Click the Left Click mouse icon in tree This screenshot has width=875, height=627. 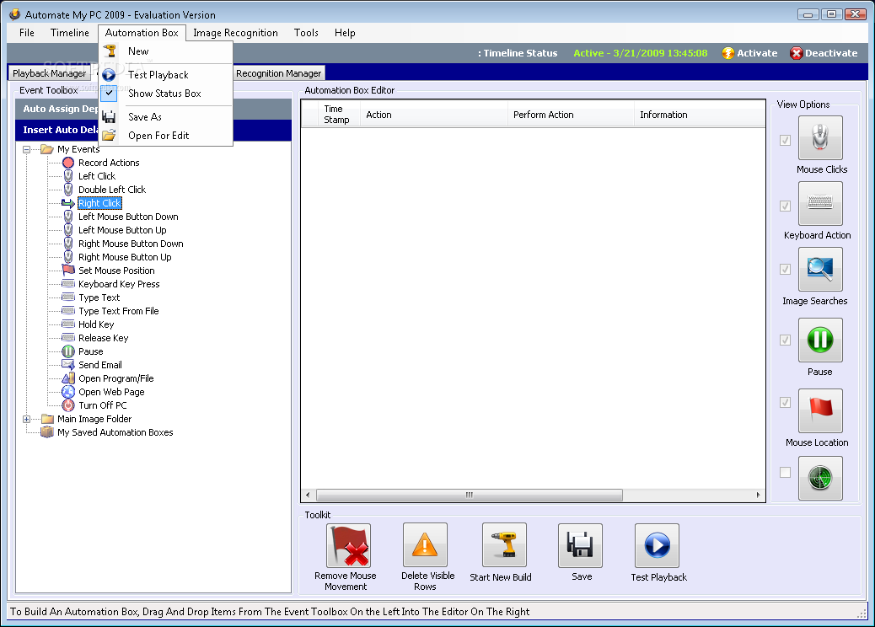tap(68, 176)
